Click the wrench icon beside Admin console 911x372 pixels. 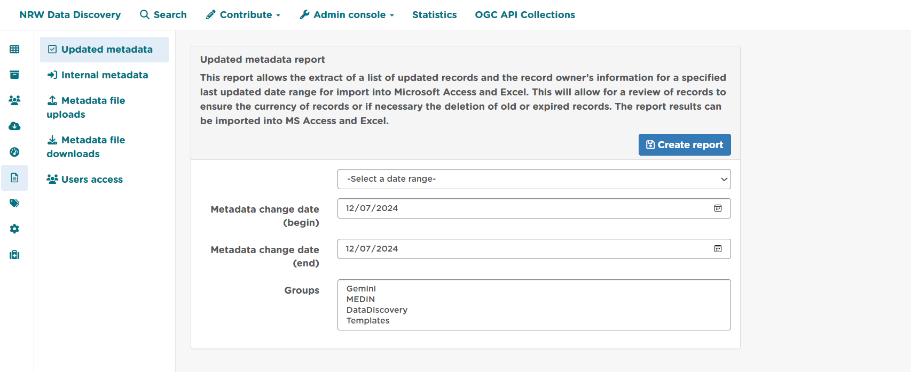click(304, 14)
